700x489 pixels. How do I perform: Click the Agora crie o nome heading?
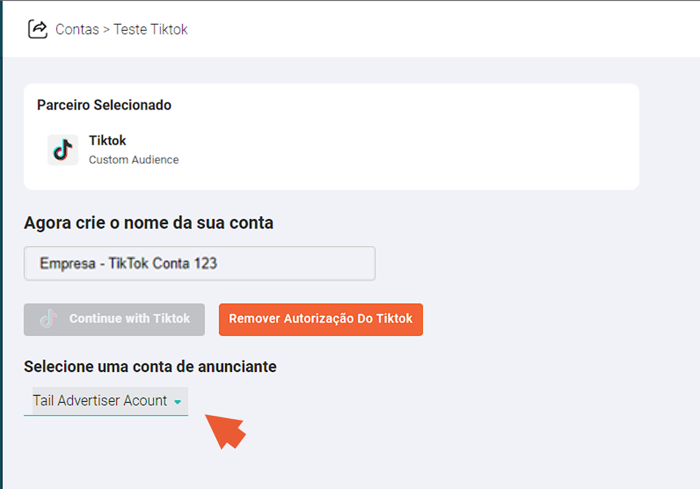click(149, 223)
